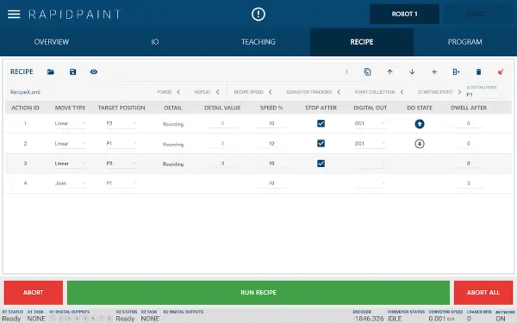
Task: Add a new action with the plus icon
Action: point(434,71)
